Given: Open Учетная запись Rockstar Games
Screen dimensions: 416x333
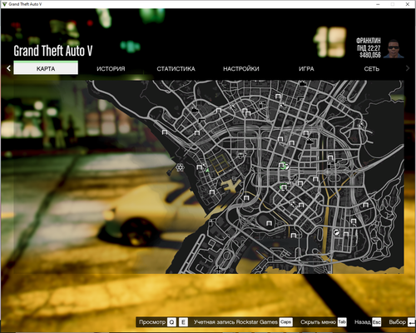Looking at the screenshot, I should [235, 322].
